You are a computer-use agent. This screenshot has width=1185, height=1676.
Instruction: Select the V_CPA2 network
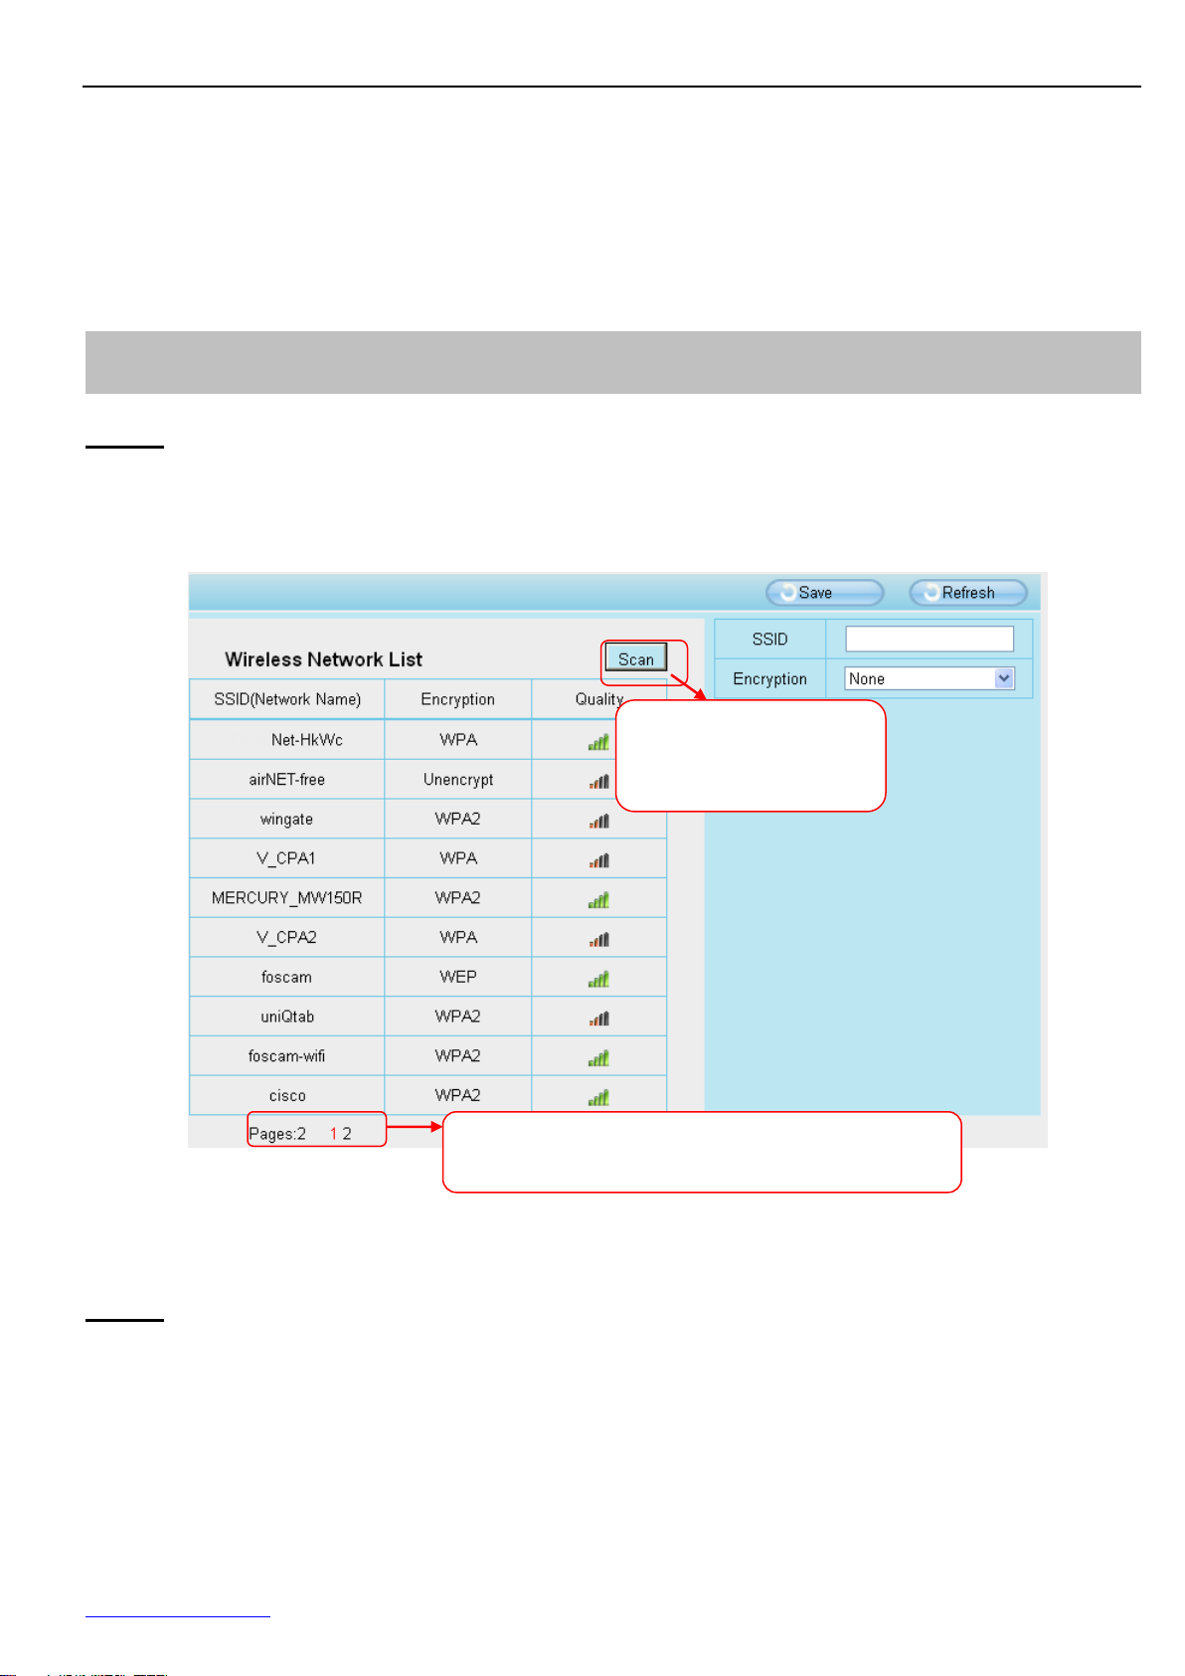286,938
